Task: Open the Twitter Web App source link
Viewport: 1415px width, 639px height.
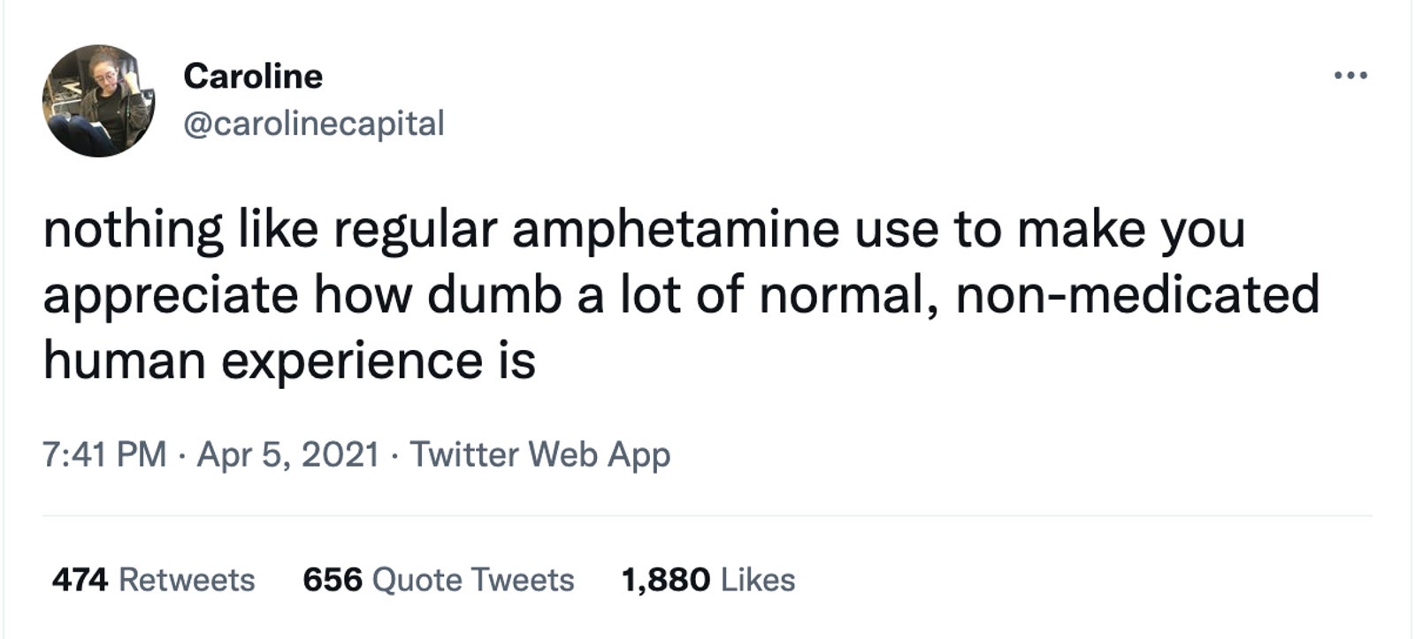Action: pos(539,454)
